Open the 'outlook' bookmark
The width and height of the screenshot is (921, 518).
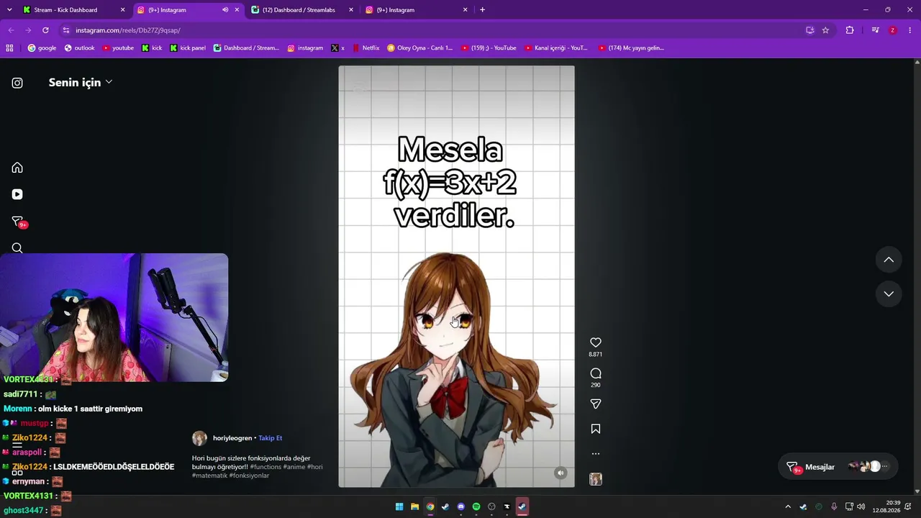coord(79,48)
